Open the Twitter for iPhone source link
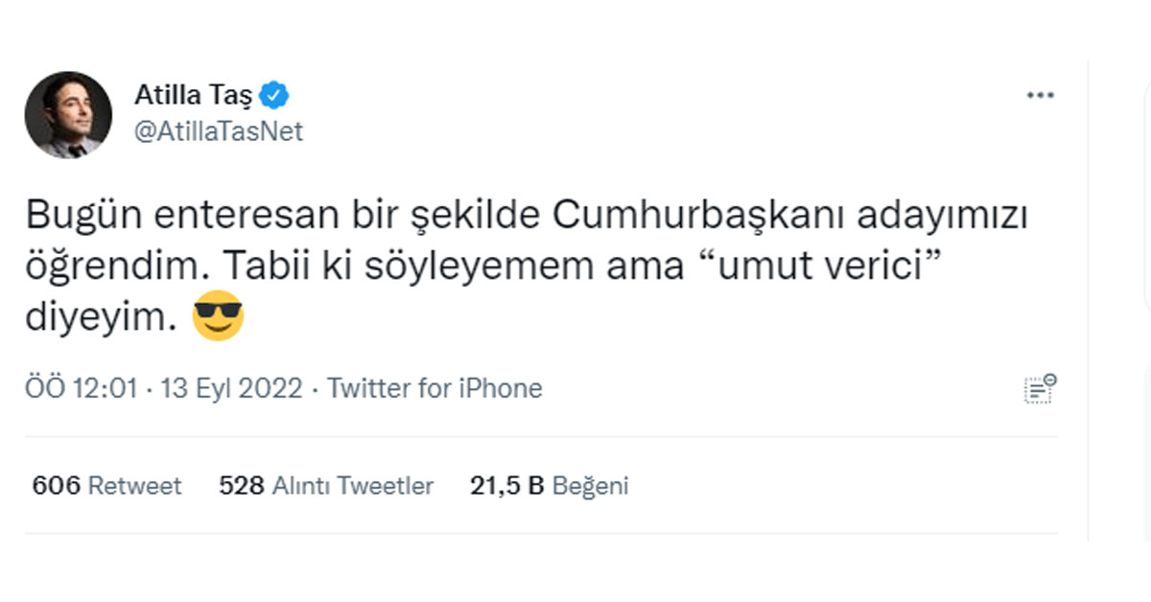The image size is (1151, 602). (x=435, y=388)
